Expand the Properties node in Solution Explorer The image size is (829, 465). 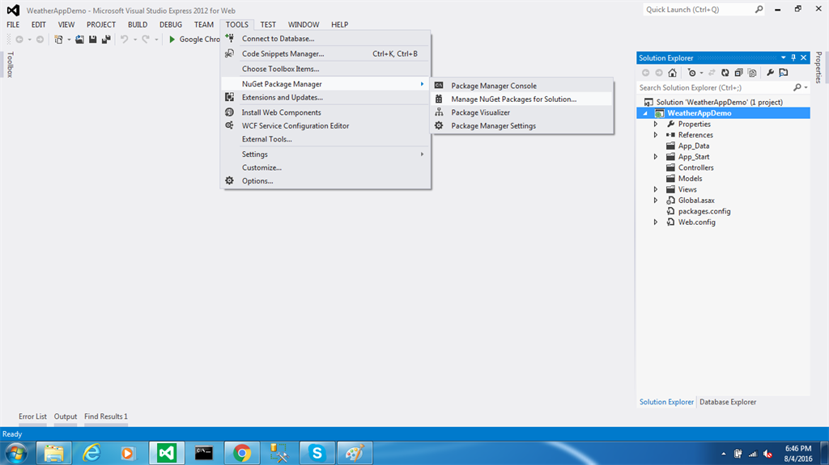tap(656, 125)
